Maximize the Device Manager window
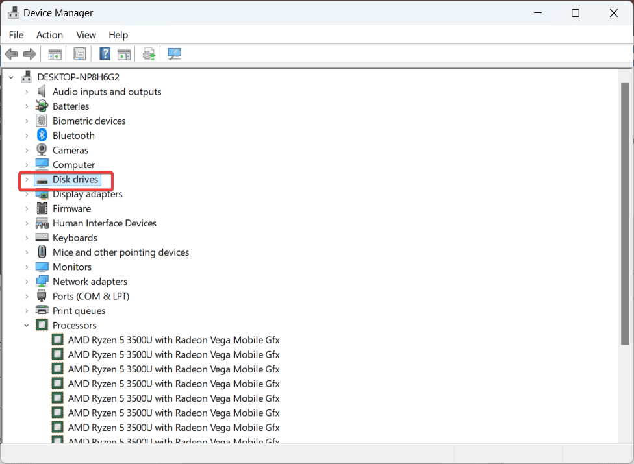The width and height of the screenshot is (634, 464). coord(576,13)
